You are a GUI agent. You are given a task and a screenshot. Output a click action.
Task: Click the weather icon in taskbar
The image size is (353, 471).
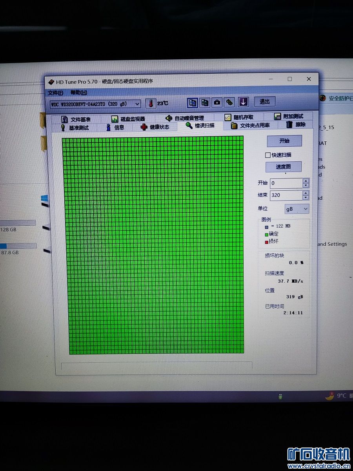click(x=329, y=396)
